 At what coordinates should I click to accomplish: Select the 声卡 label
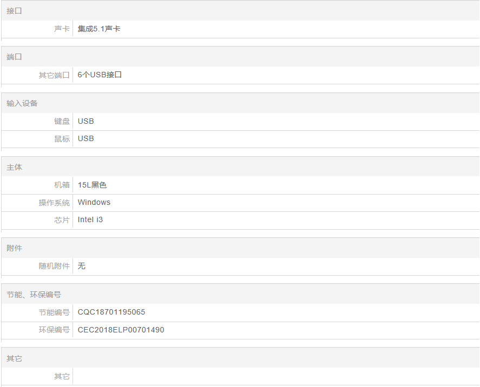pyautogui.click(x=62, y=29)
